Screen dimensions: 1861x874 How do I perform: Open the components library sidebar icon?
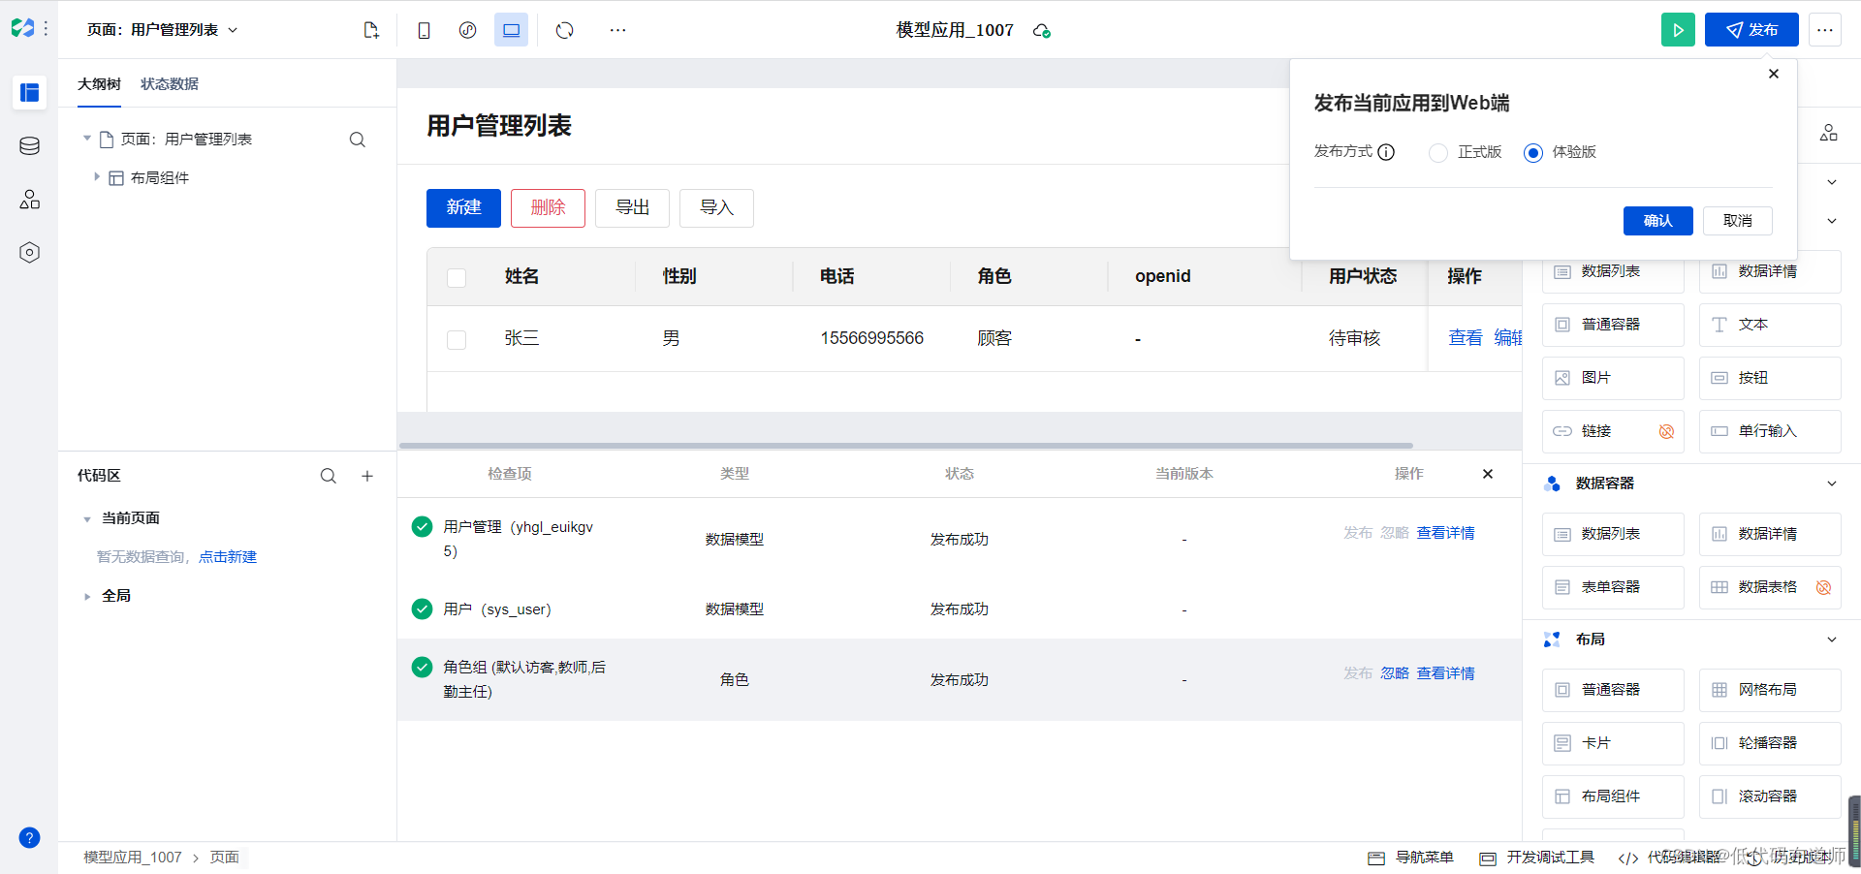coord(29,200)
